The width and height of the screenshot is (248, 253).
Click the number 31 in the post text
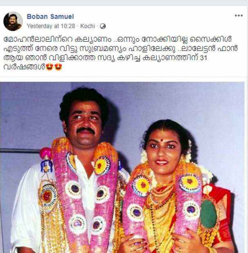[203, 58]
